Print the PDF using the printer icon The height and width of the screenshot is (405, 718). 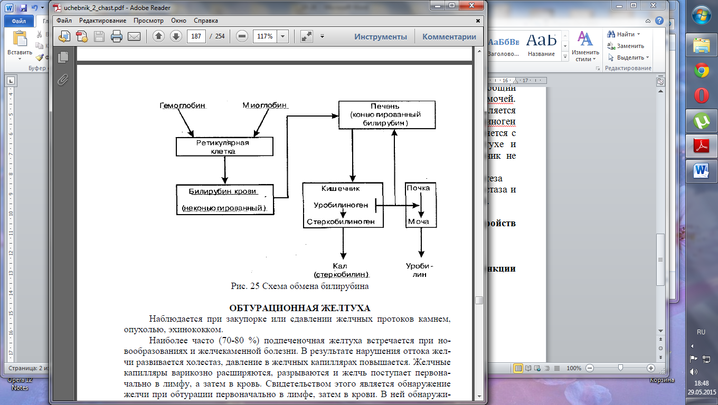point(117,36)
